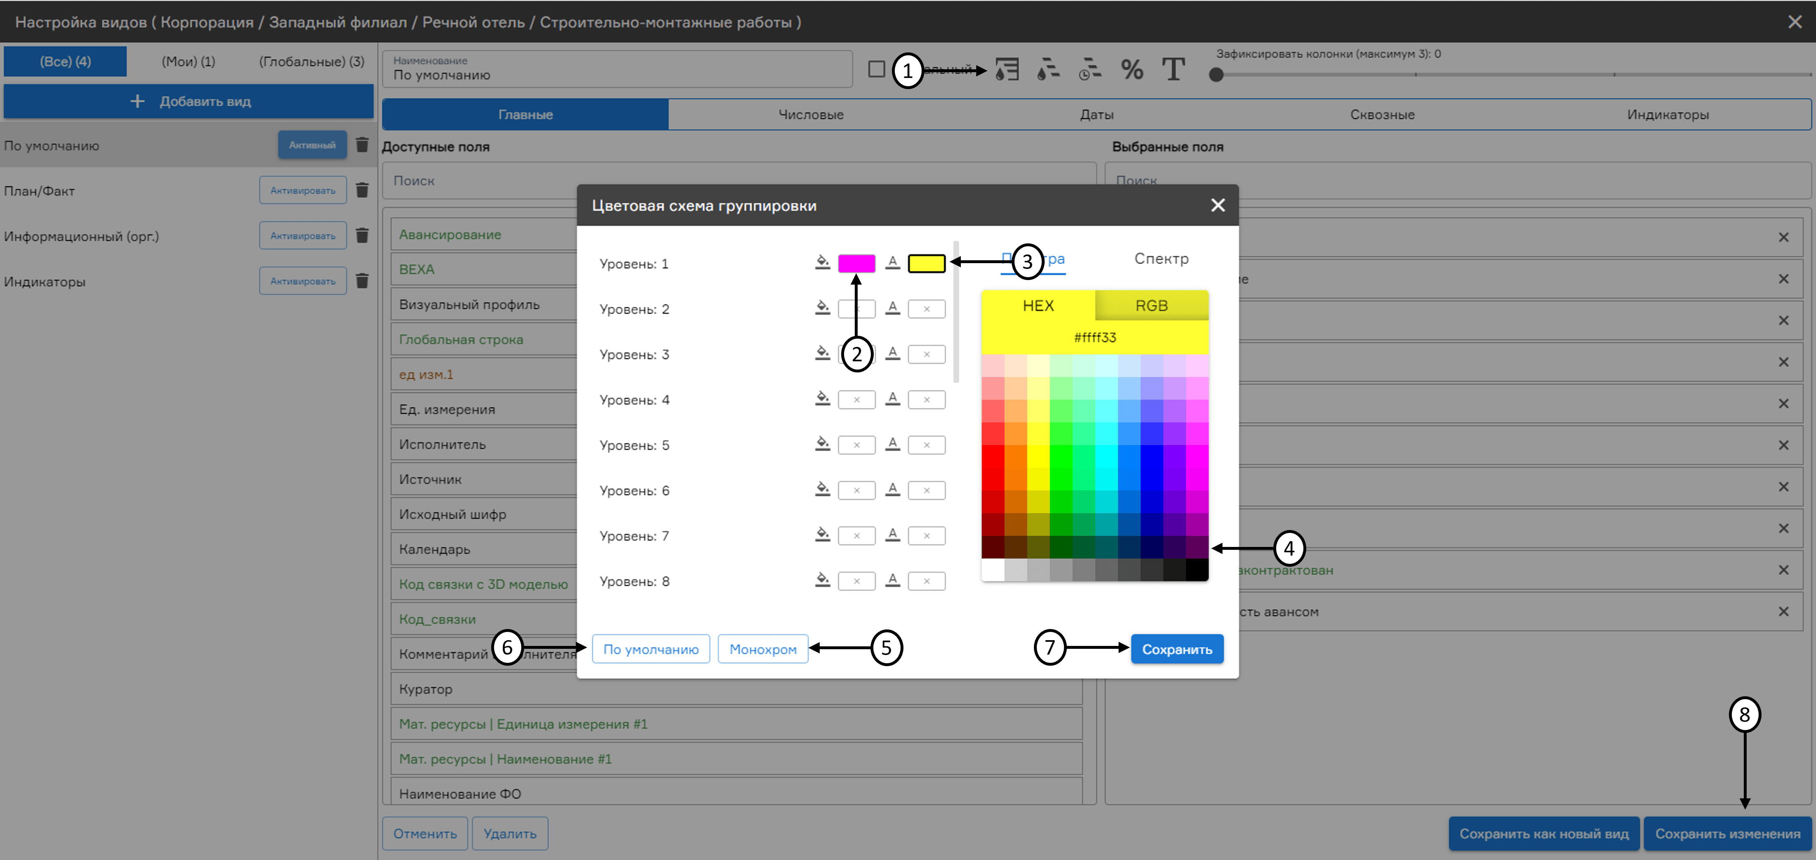Click text color icon for Уровень: 7

892,535
